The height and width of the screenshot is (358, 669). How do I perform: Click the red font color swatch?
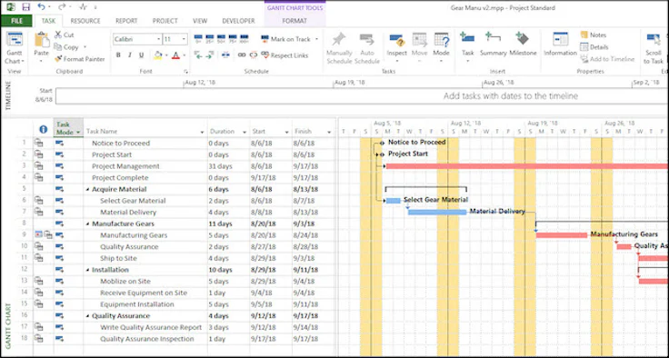(175, 55)
